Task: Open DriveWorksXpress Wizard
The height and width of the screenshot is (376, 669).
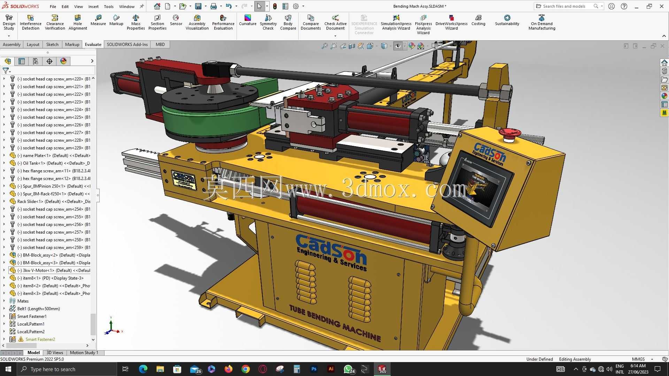Action: point(452,22)
